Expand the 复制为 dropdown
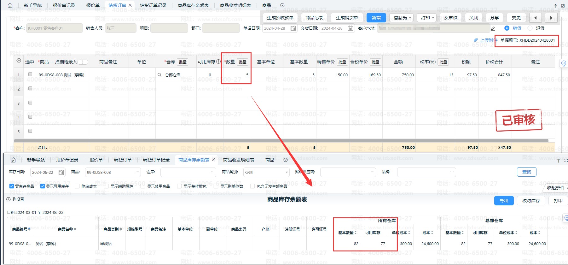Screen dimensions: 568x265 402,18
